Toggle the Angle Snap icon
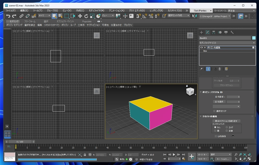Viewport: 259px width, 165px height. point(144,16)
